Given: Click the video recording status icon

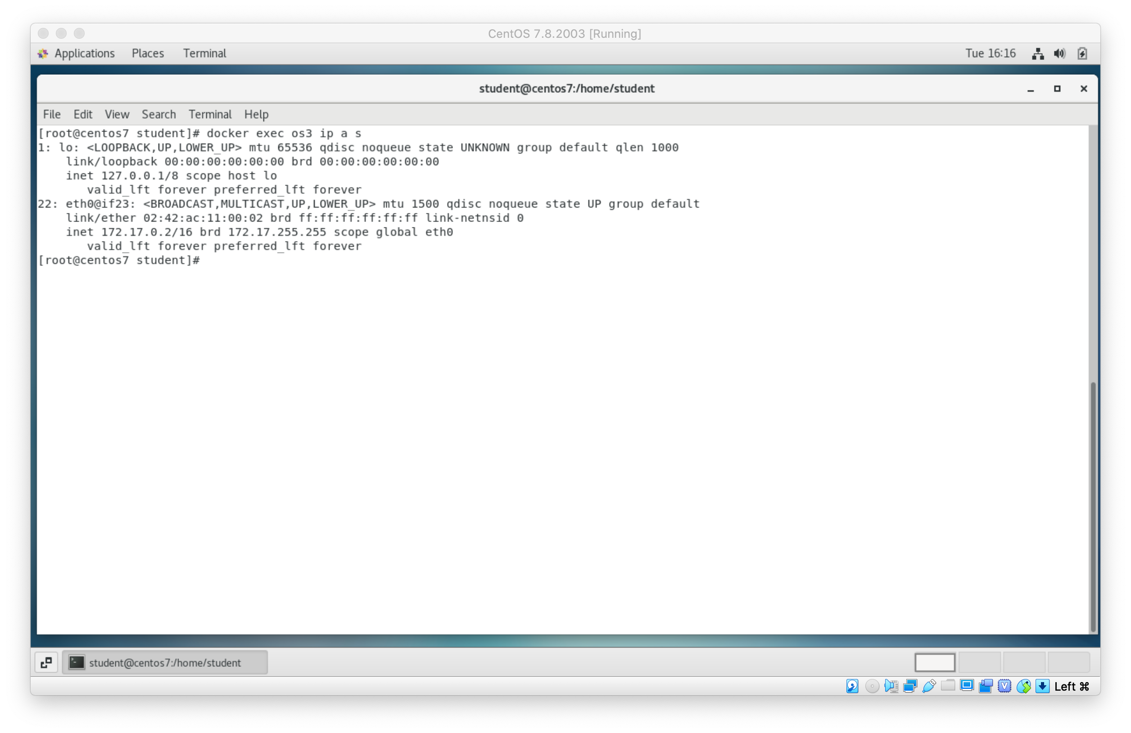Looking at the screenshot, I should pos(986,686).
